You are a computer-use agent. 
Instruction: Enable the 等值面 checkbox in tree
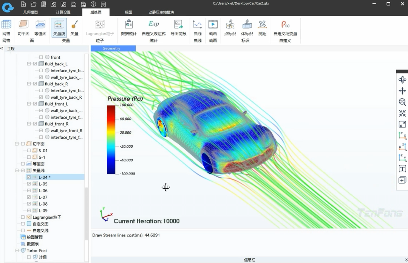[x=23, y=164]
